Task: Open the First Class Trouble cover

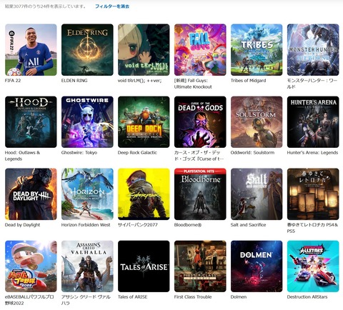Action: [200, 266]
